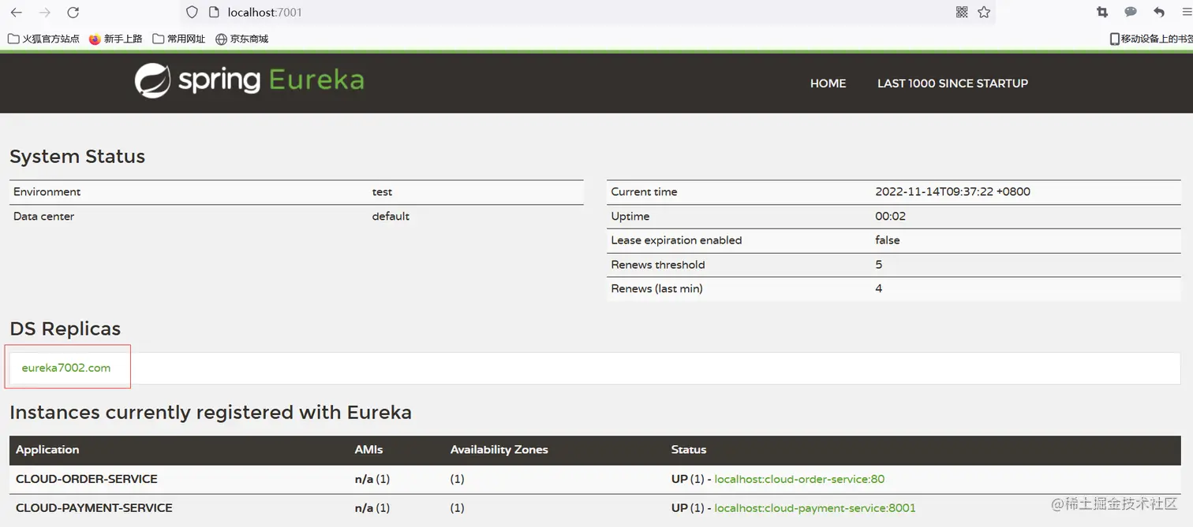Open the 常用网址 bookmark folder

[179, 39]
